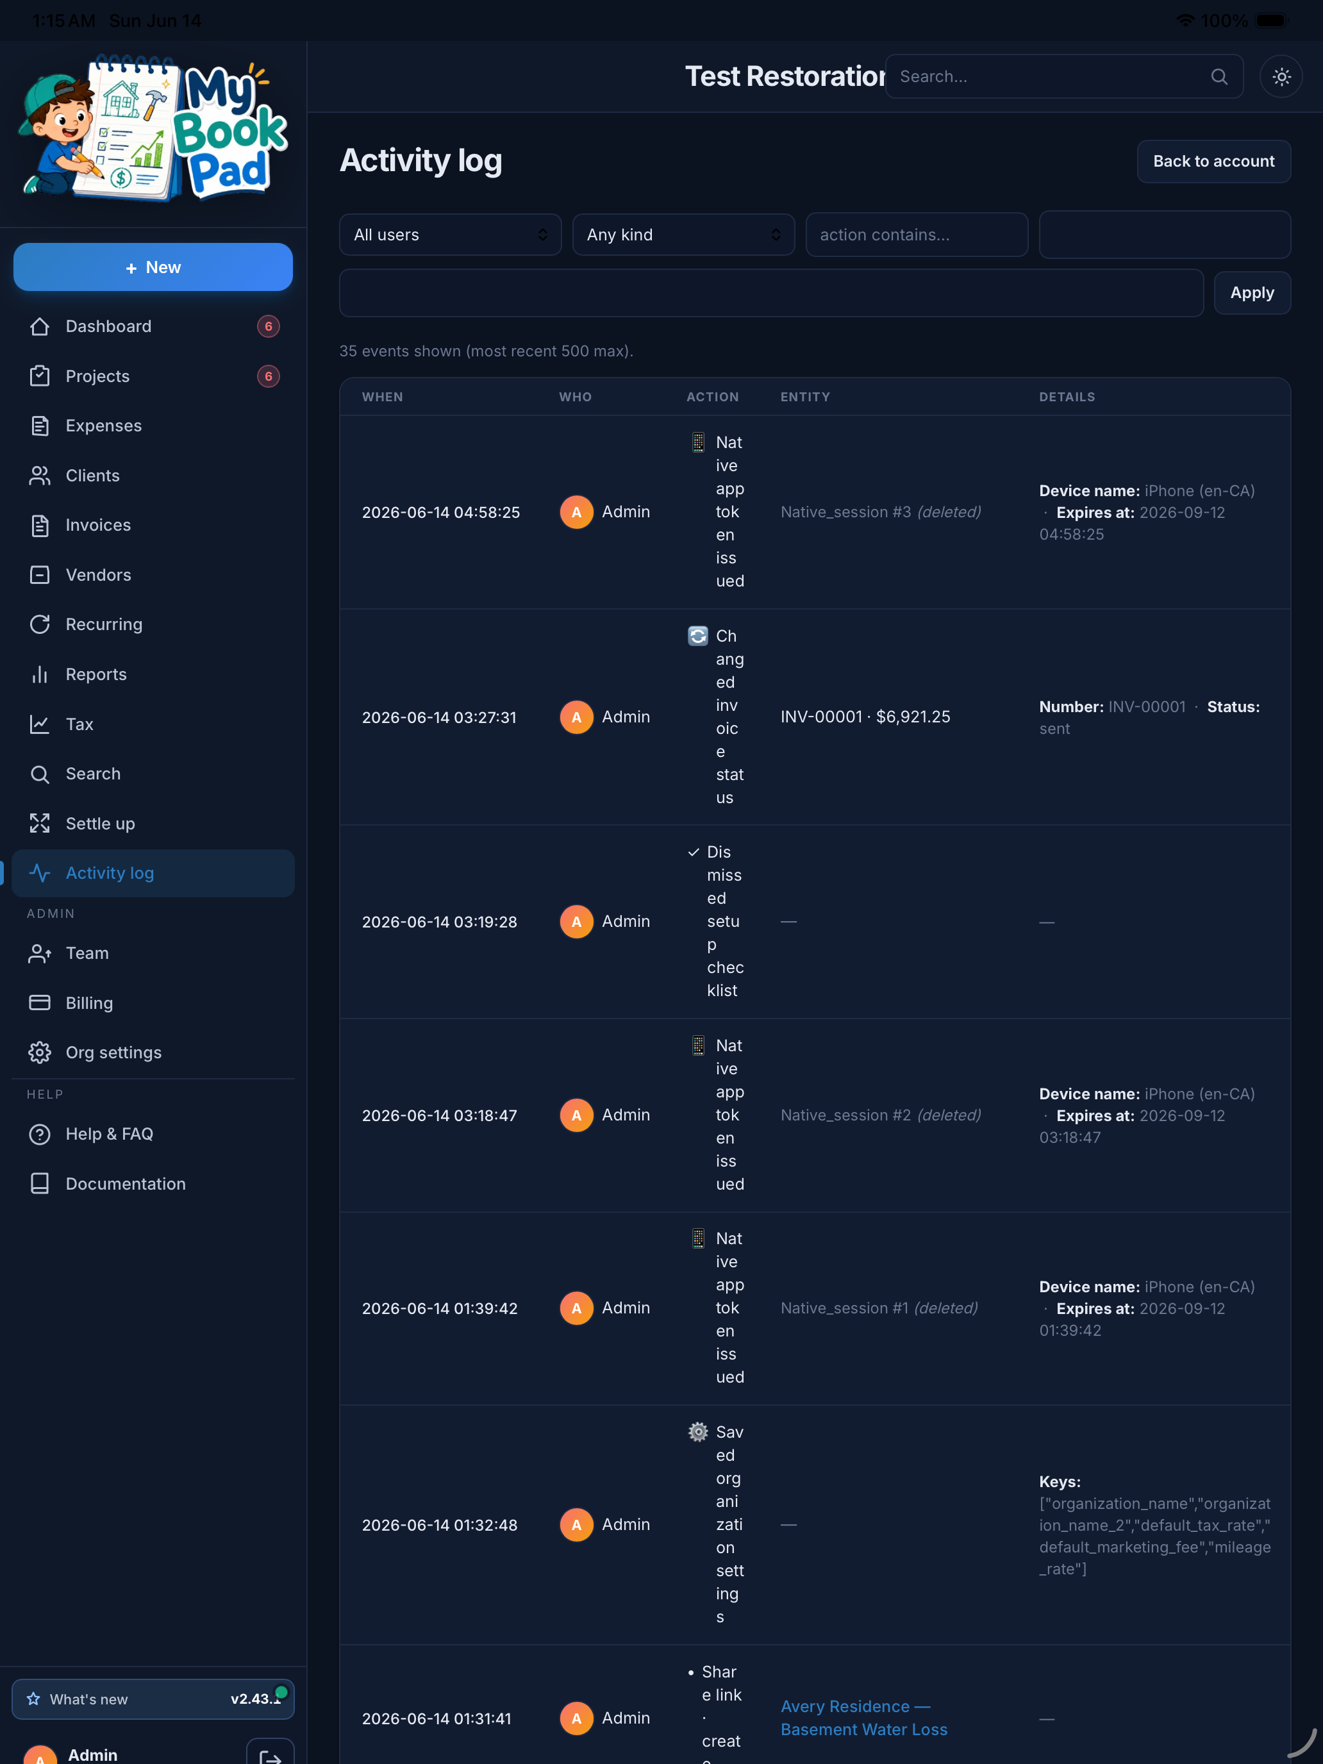Click the Expenses document icon
1323x1764 pixels.
[39, 426]
